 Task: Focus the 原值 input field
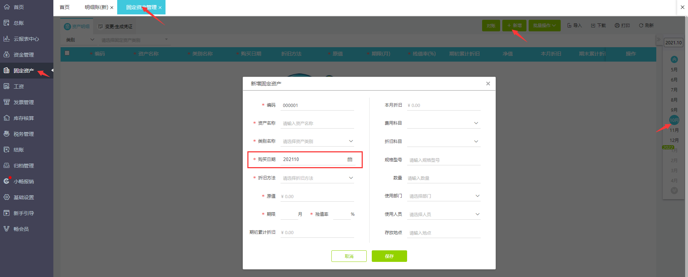(x=317, y=196)
